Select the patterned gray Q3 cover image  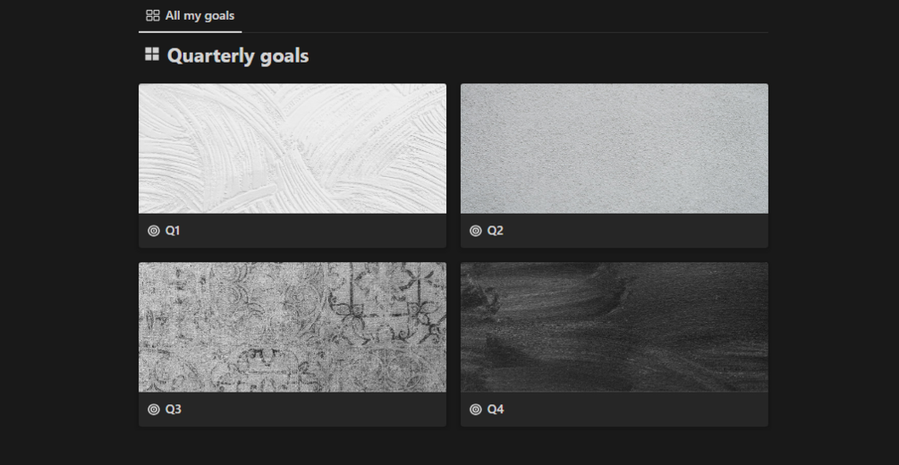[x=293, y=327]
